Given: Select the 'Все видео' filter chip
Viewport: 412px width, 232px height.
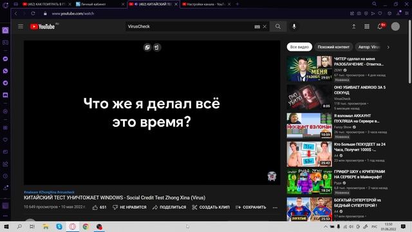Looking at the screenshot, I should [x=299, y=47].
